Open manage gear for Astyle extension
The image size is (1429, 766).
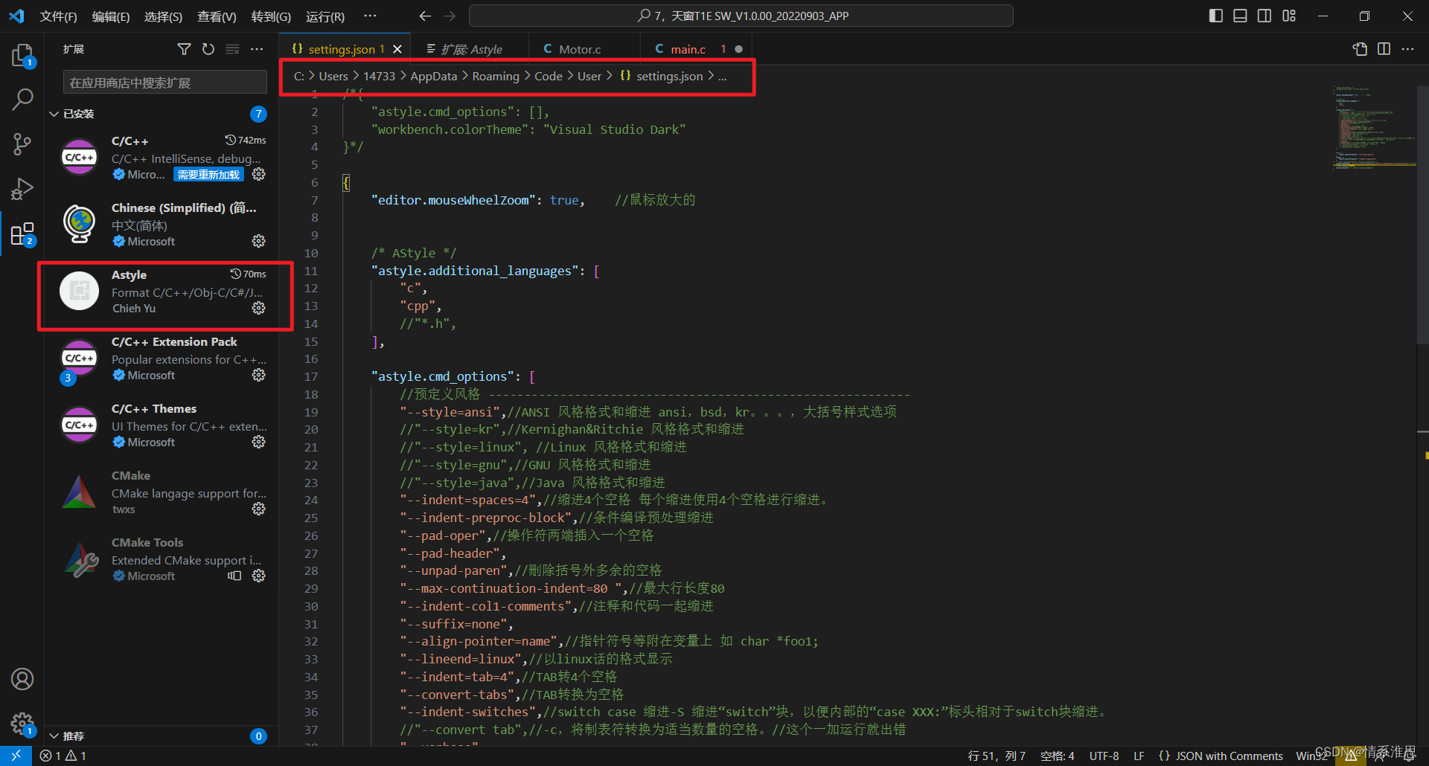coord(258,308)
